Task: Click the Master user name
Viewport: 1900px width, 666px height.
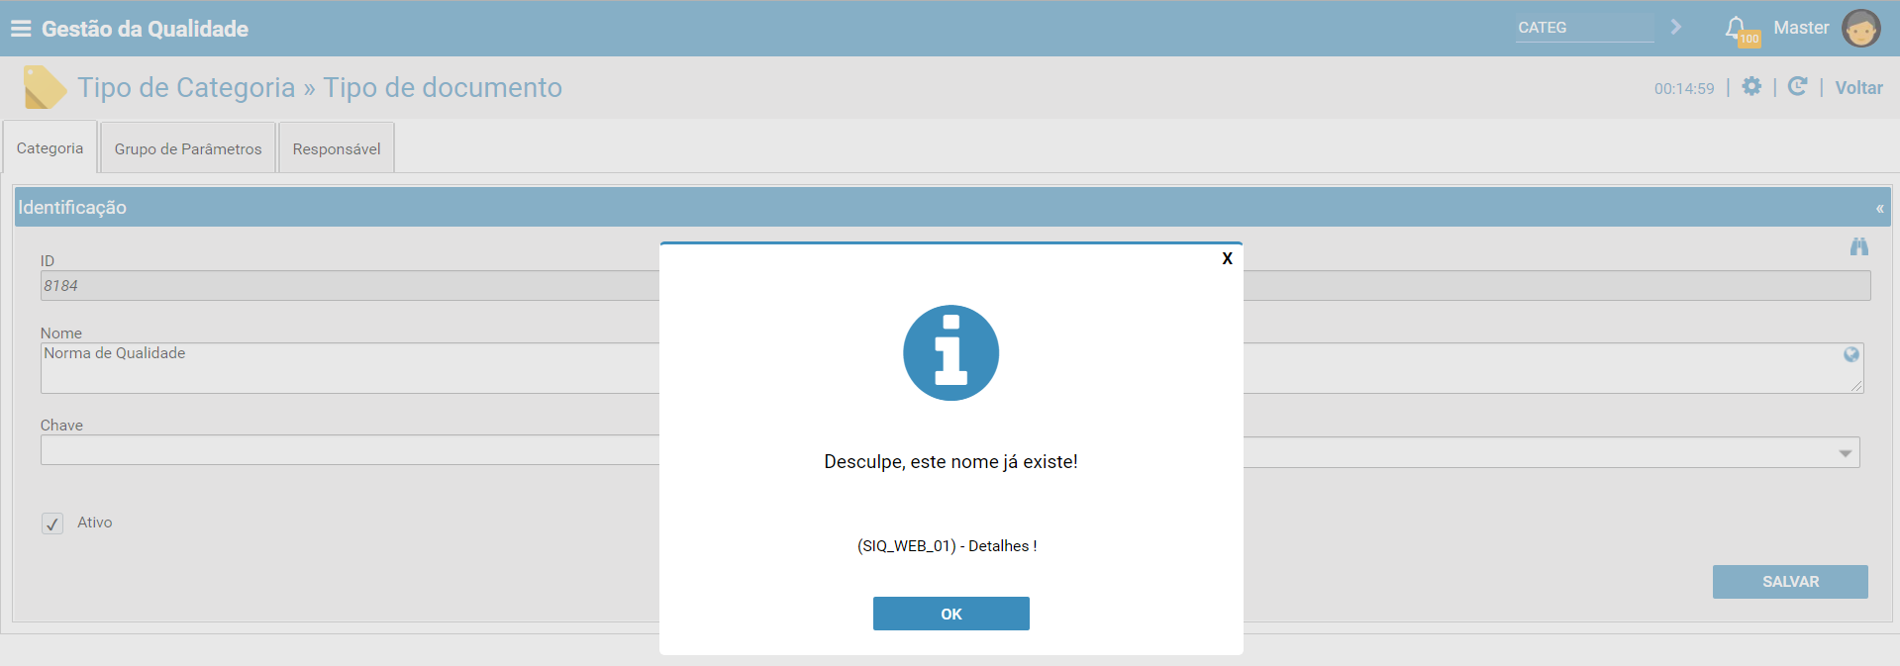Action: [1801, 28]
